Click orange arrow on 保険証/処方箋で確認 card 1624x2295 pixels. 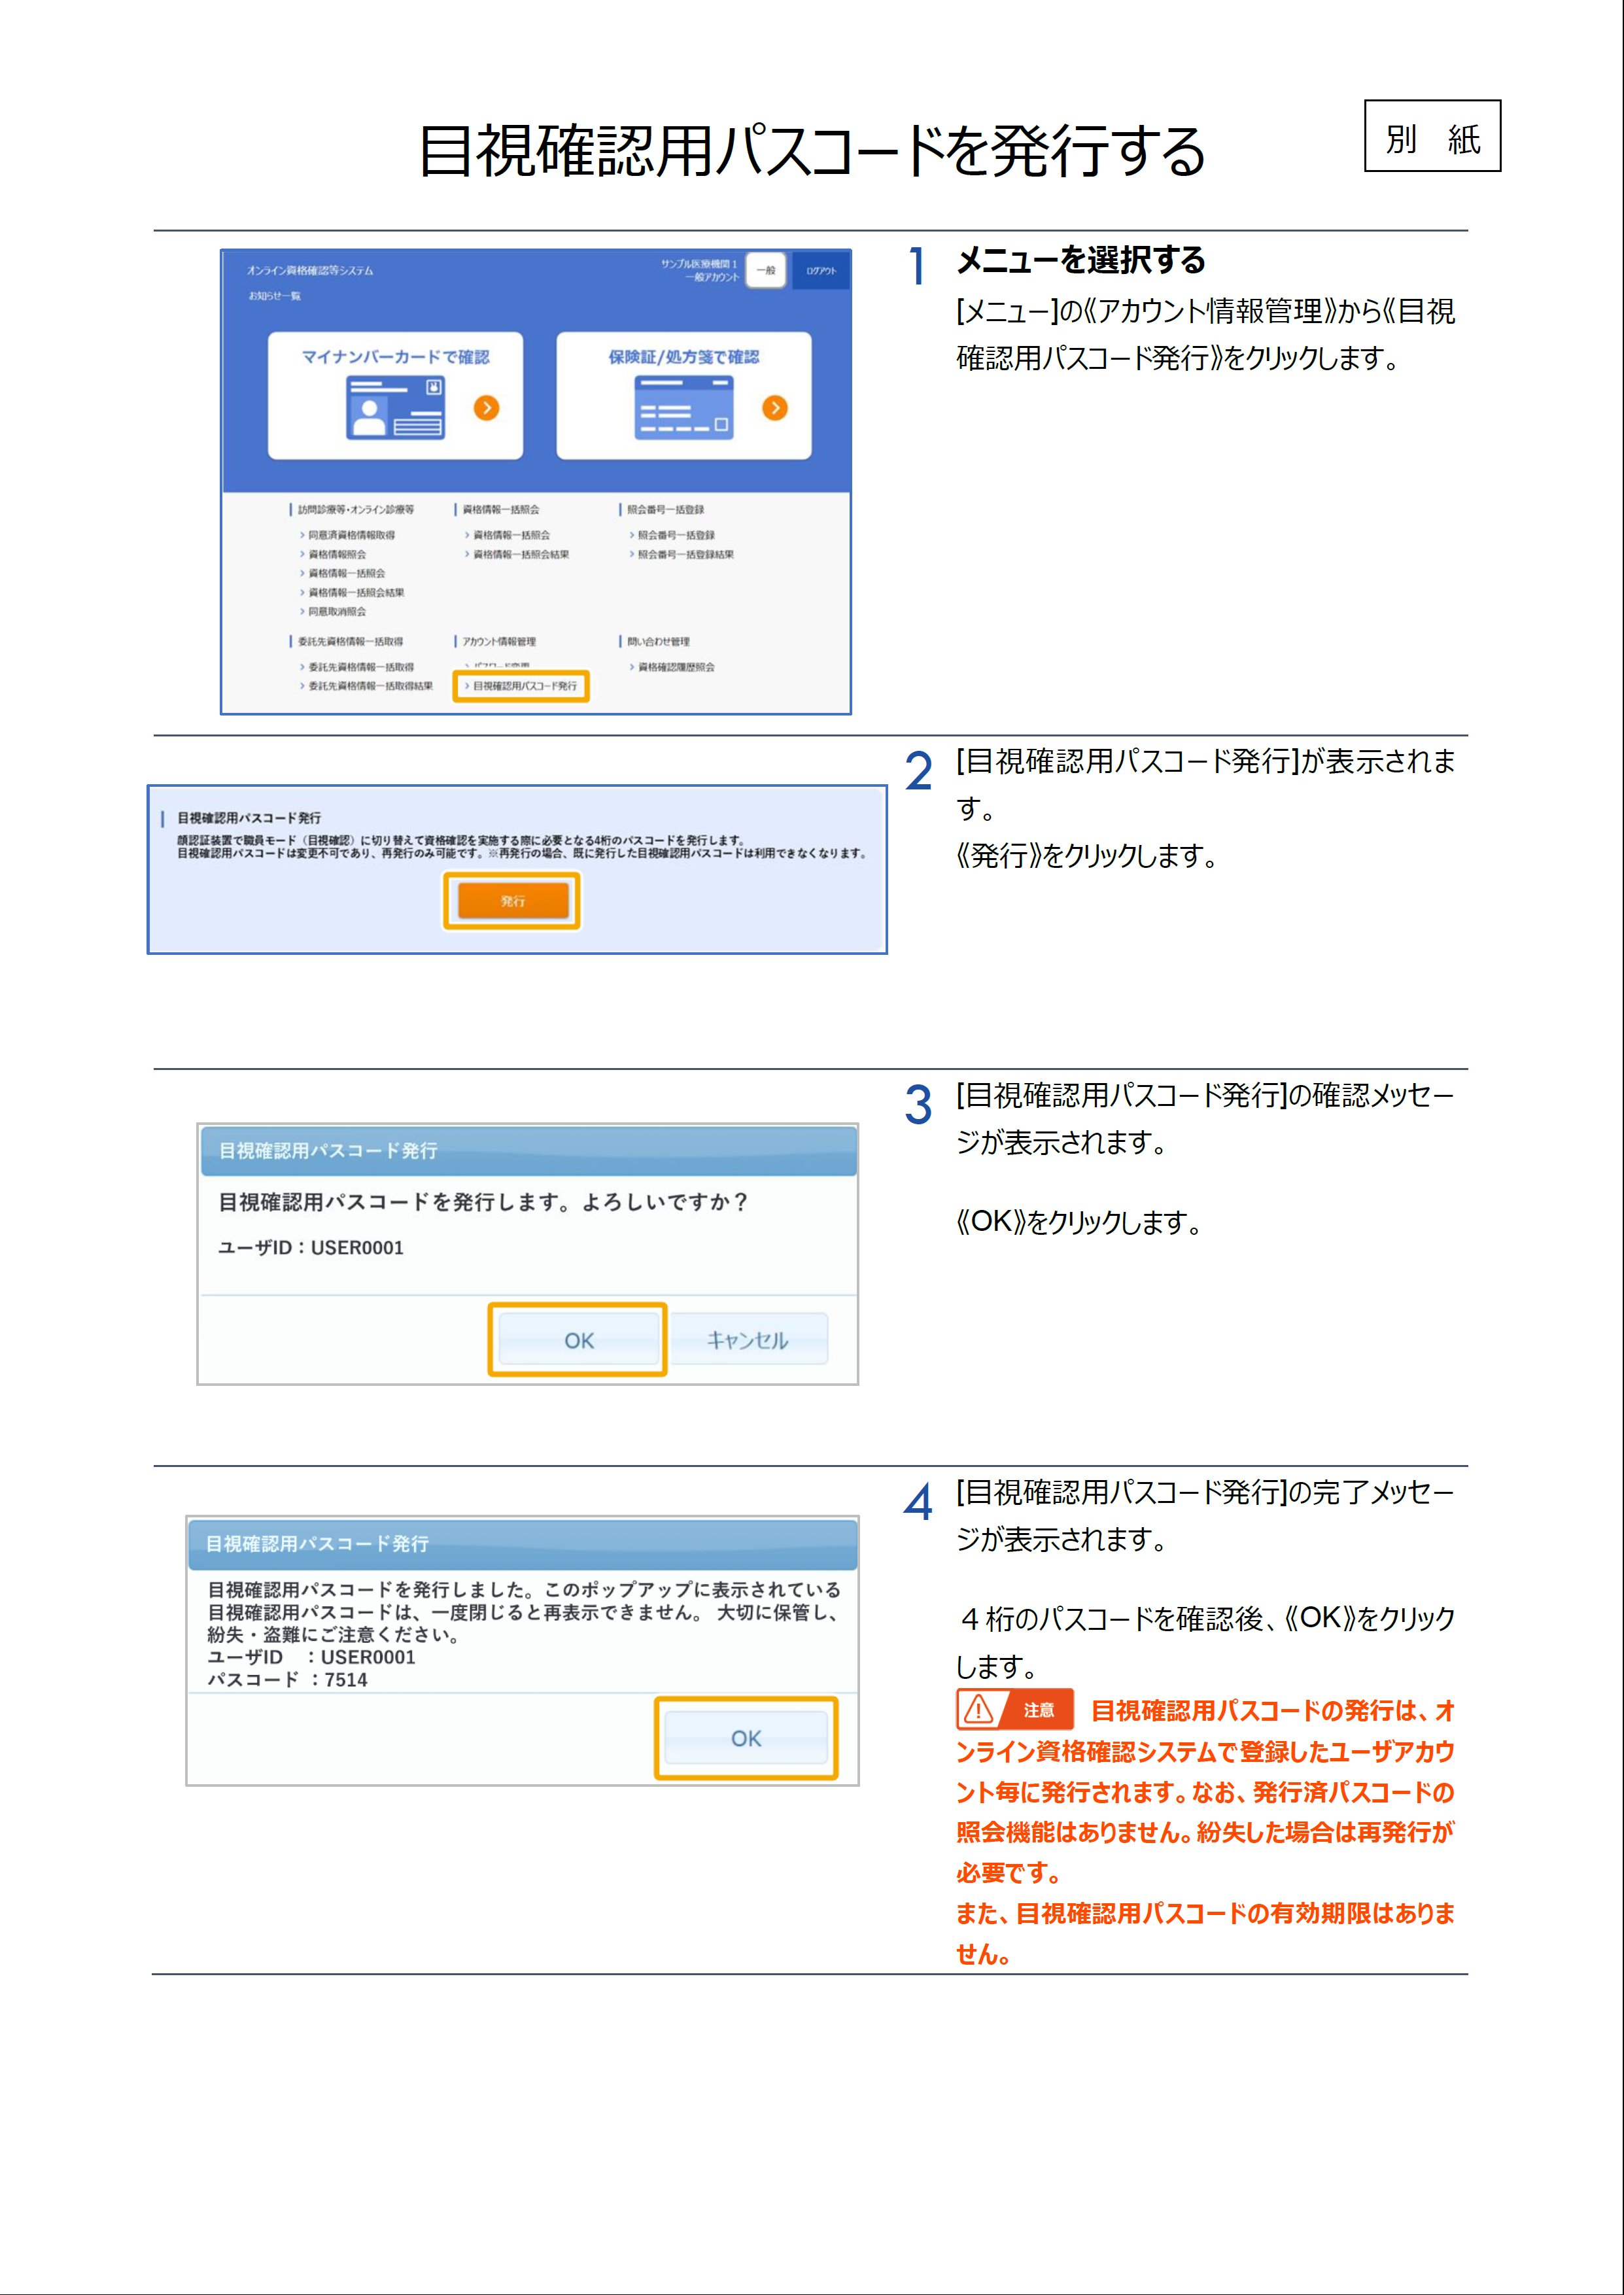pyautogui.click(x=775, y=408)
